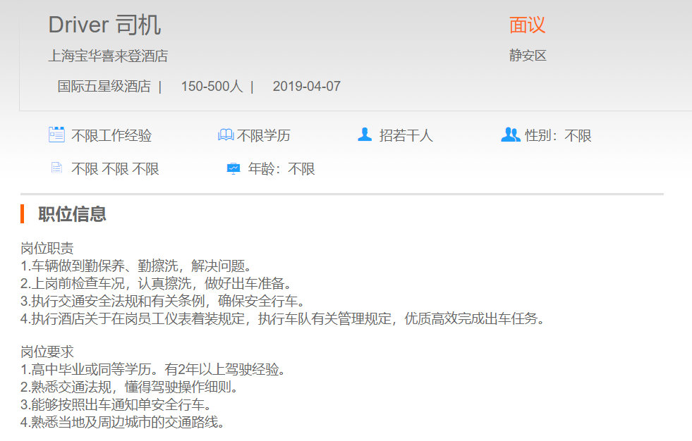Click the Driver 司机 job title
Screen dimensions: 692x441
coord(104,25)
